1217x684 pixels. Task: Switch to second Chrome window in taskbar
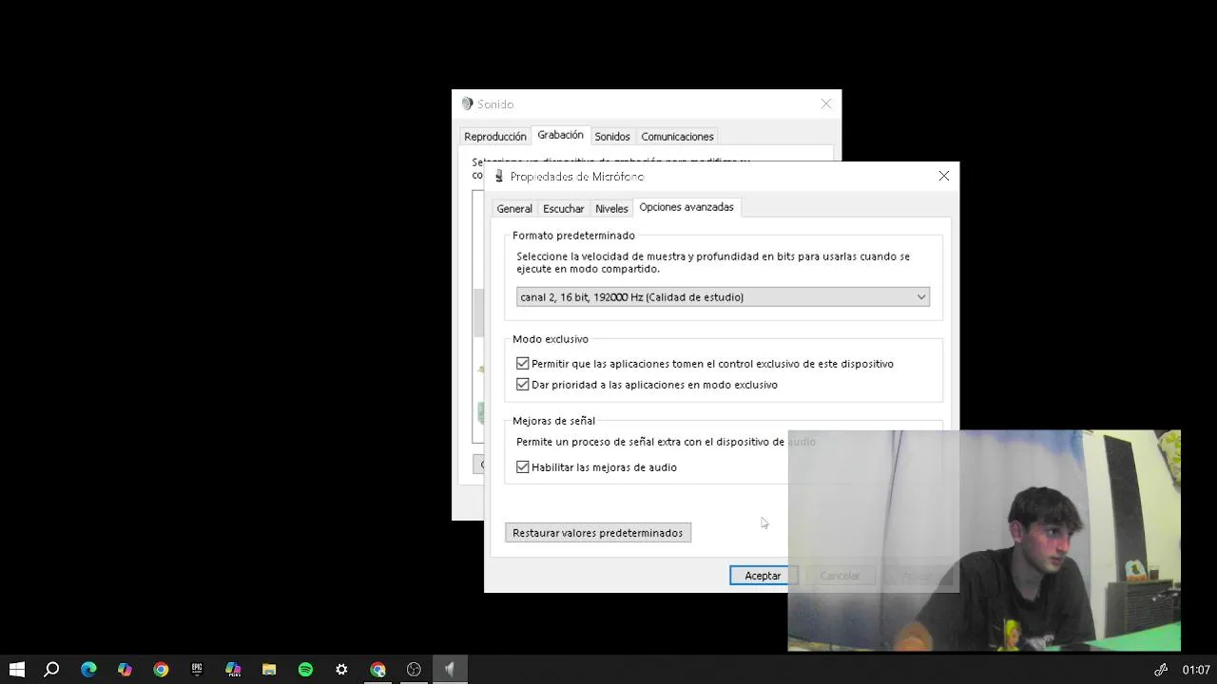(x=377, y=670)
